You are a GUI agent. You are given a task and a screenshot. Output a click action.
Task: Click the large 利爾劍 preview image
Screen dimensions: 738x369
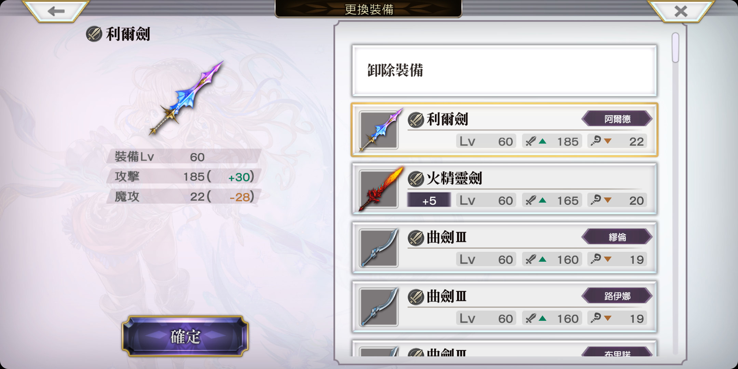coord(186,98)
